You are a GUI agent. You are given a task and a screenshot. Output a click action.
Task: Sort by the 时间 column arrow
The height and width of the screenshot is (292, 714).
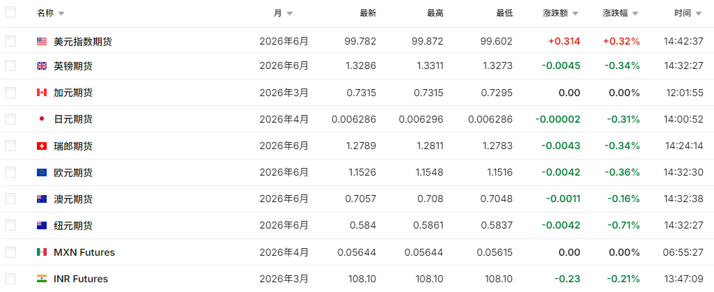point(699,14)
